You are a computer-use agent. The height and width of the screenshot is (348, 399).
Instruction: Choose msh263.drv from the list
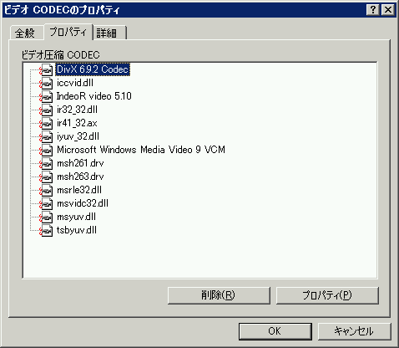(x=80, y=177)
